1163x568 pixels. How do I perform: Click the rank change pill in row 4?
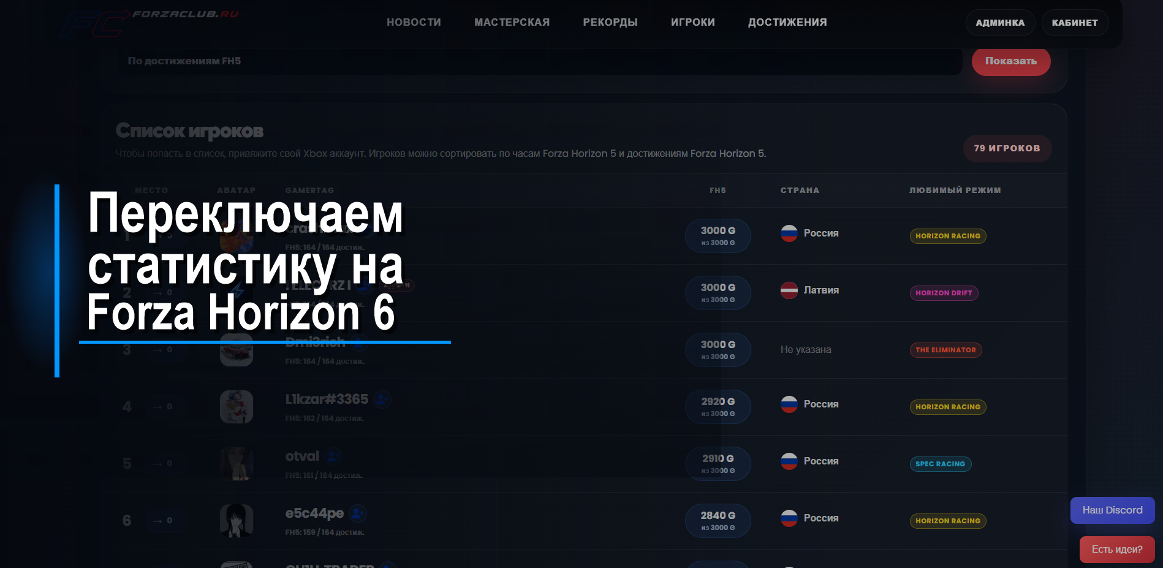167,407
